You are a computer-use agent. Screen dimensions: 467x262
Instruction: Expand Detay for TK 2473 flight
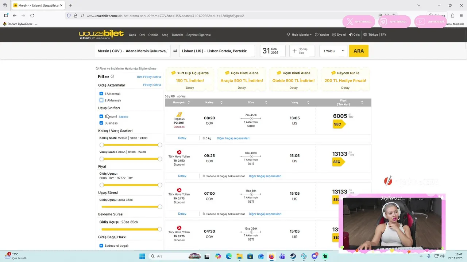182,214
